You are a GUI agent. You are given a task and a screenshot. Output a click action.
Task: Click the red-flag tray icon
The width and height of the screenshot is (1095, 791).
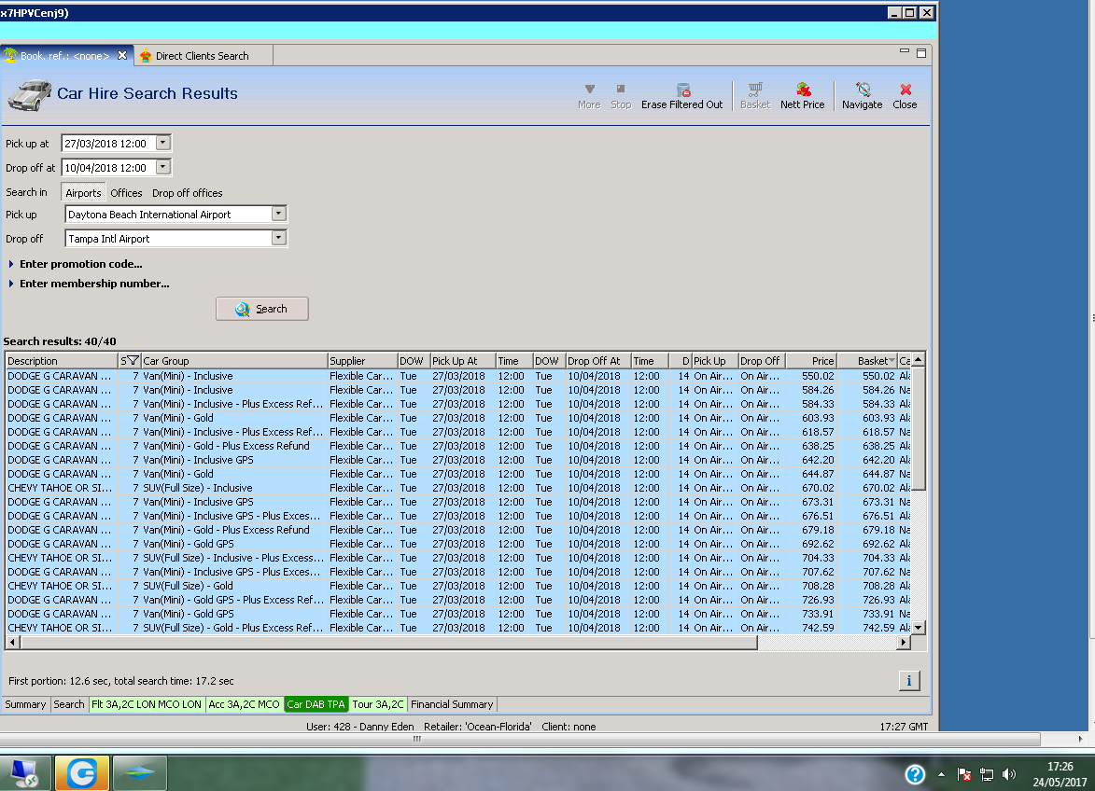[x=963, y=774]
